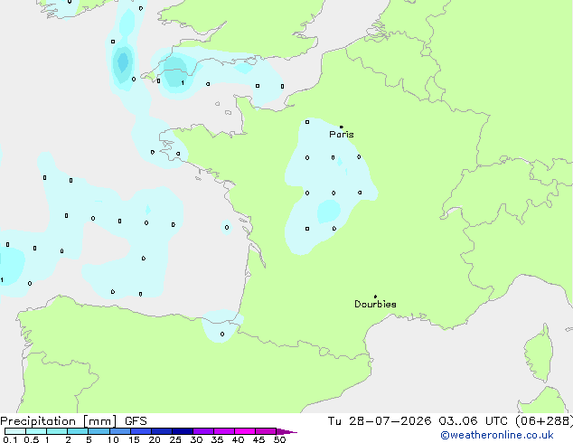The width and height of the screenshot is (573, 443).
Task: Click the purple arrow end of legend
Action: (286, 431)
